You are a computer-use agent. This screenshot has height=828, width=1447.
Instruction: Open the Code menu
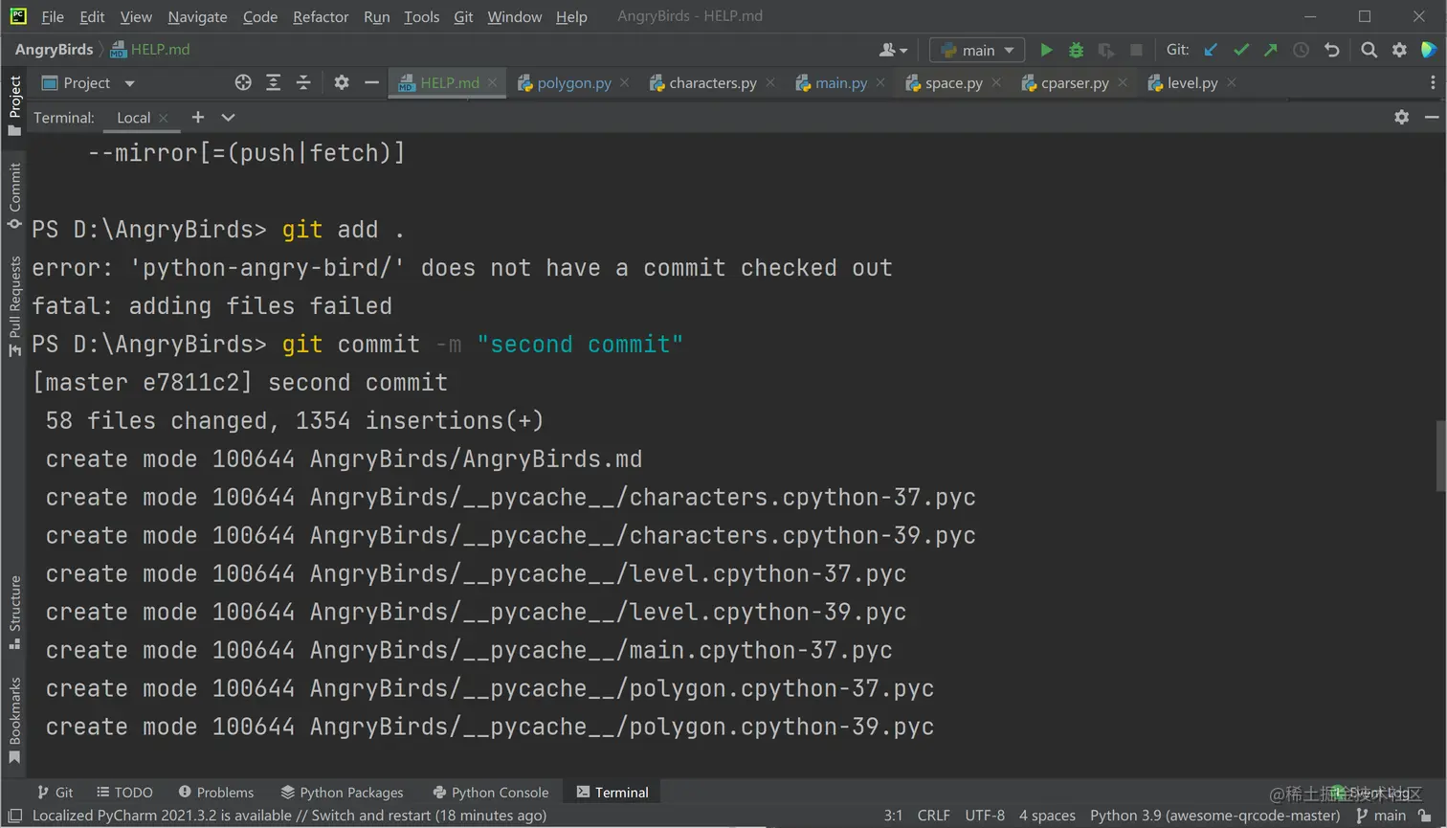pos(260,16)
